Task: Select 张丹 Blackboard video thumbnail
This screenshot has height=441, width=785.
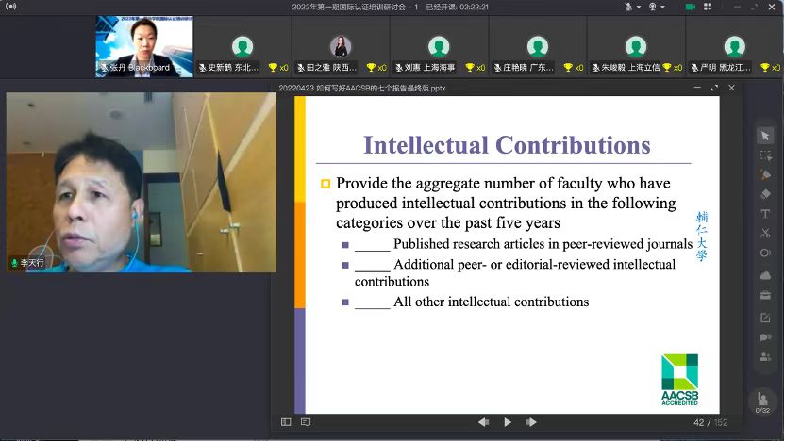Action: point(144,46)
